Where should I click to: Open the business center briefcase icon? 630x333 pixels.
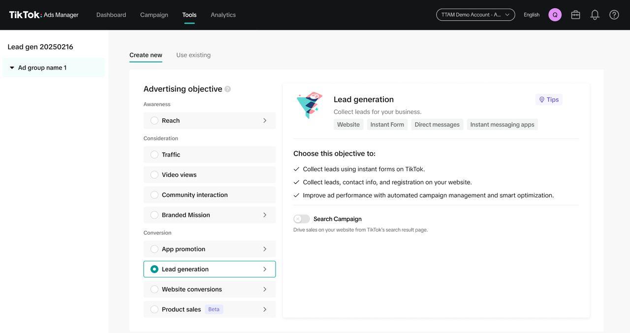575,15
